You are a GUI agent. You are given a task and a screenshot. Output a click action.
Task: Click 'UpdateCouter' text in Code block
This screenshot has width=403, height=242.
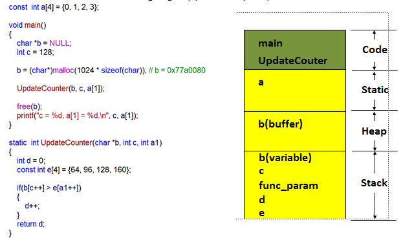293,61
